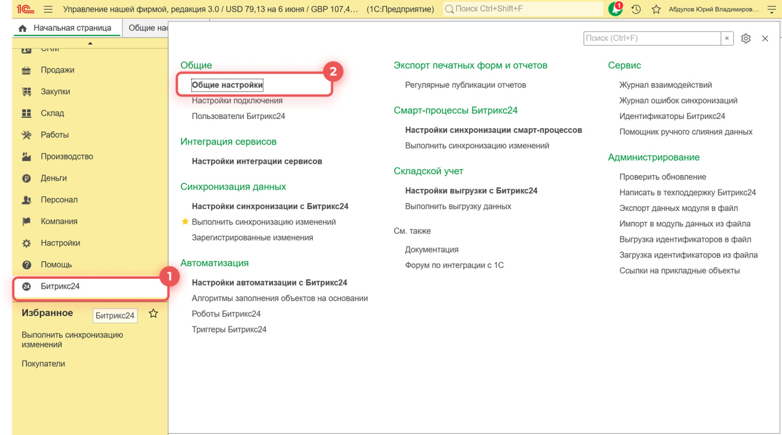Open settings gear in menu panel
Viewport: 782px width, 435px height.
745,38
